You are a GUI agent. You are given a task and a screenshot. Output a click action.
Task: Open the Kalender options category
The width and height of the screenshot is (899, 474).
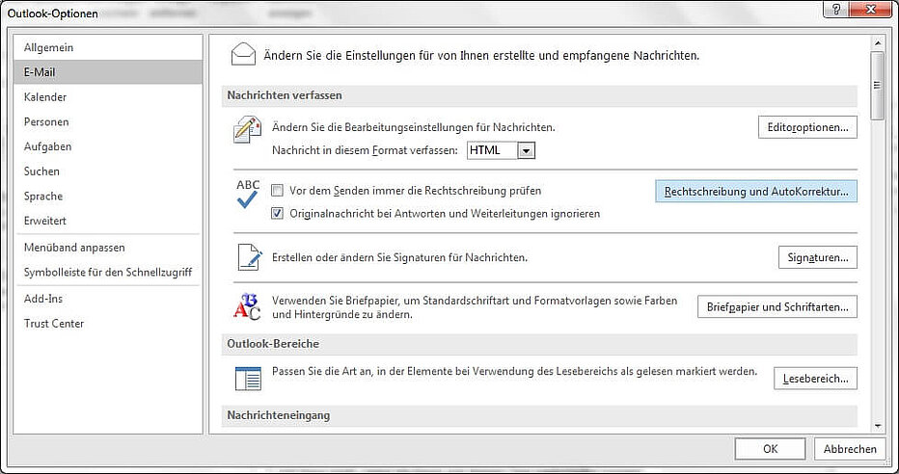(x=108, y=96)
